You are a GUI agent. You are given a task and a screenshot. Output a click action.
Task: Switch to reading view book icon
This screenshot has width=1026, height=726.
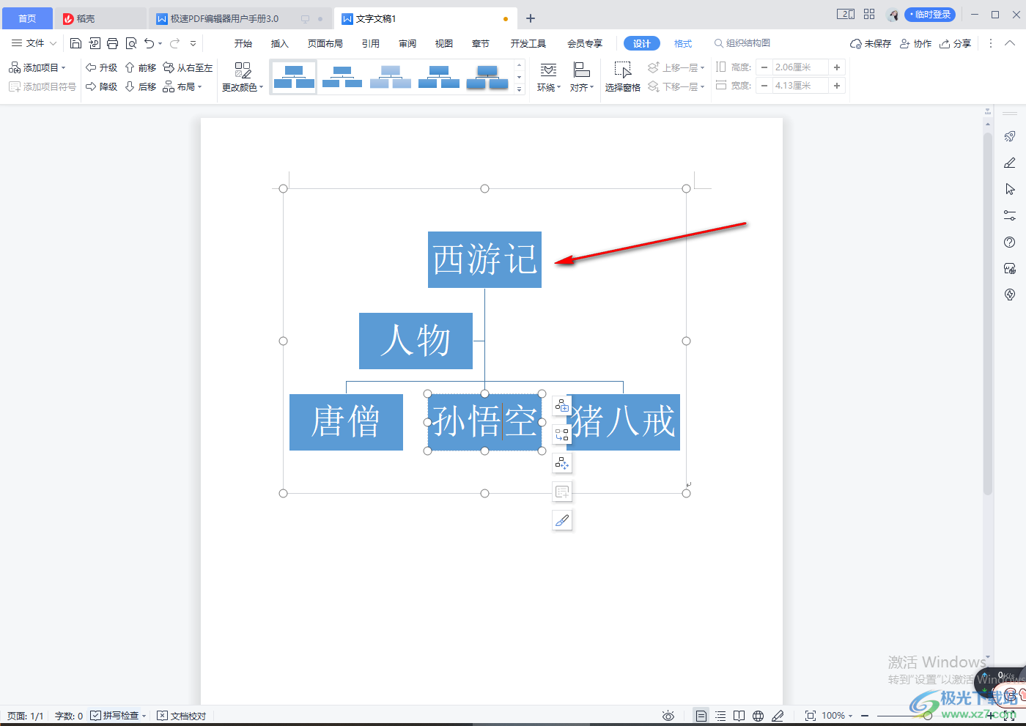(x=739, y=716)
